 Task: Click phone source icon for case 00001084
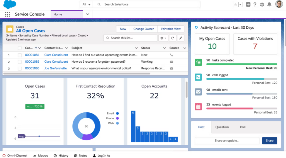click(171, 55)
